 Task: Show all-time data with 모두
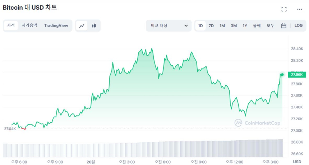(270, 26)
